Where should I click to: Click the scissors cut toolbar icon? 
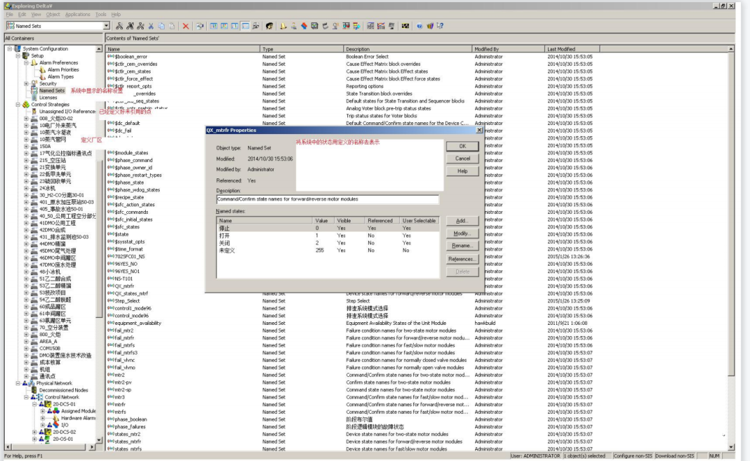pyautogui.click(x=151, y=26)
